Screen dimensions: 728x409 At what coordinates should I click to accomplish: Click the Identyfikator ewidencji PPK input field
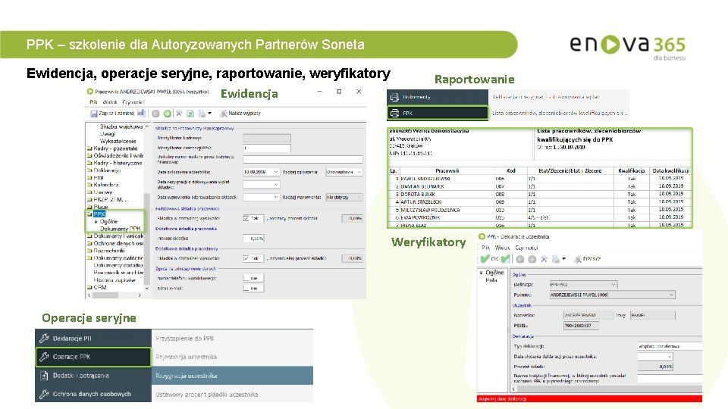pyautogui.click(x=267, y=148)
